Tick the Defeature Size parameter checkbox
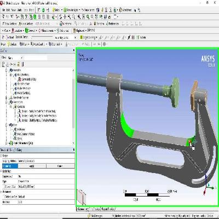Image resolution: width=219 pixels, height=219 pixels. 4,197
